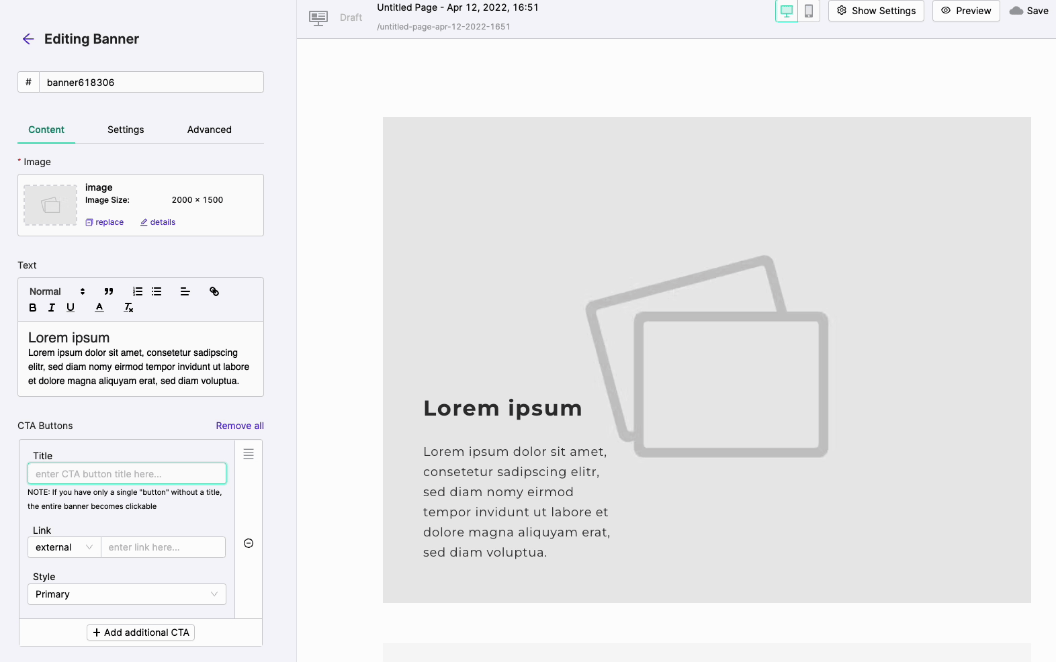The image size is (1056, 662).
Task: Expand the Primary style dropdown
Action: click(x=126, y=594)
